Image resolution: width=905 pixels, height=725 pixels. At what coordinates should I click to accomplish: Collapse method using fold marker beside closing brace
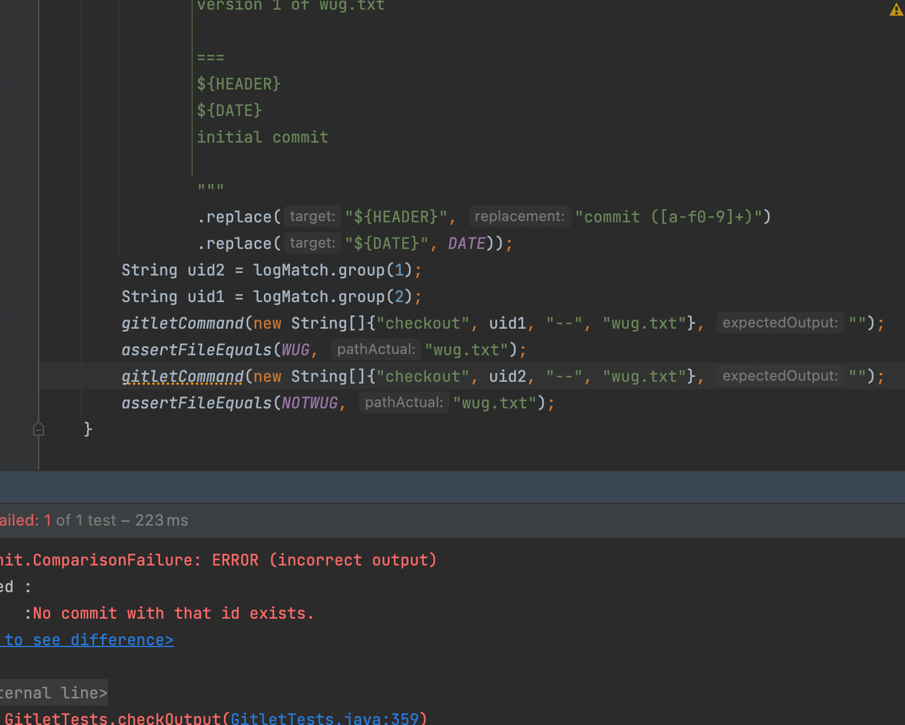pyautogui.click(x=39, y=429)
